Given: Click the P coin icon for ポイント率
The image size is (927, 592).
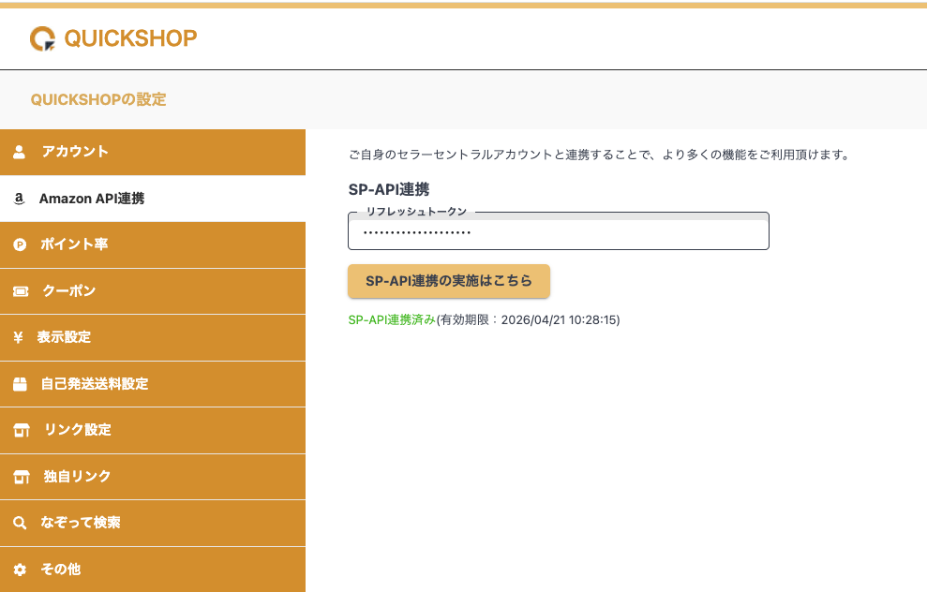Looking at the screenshot, I should point(20,245).
